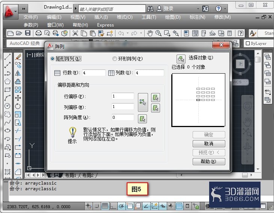Close the Array dialog with red X

click(221, 45)
